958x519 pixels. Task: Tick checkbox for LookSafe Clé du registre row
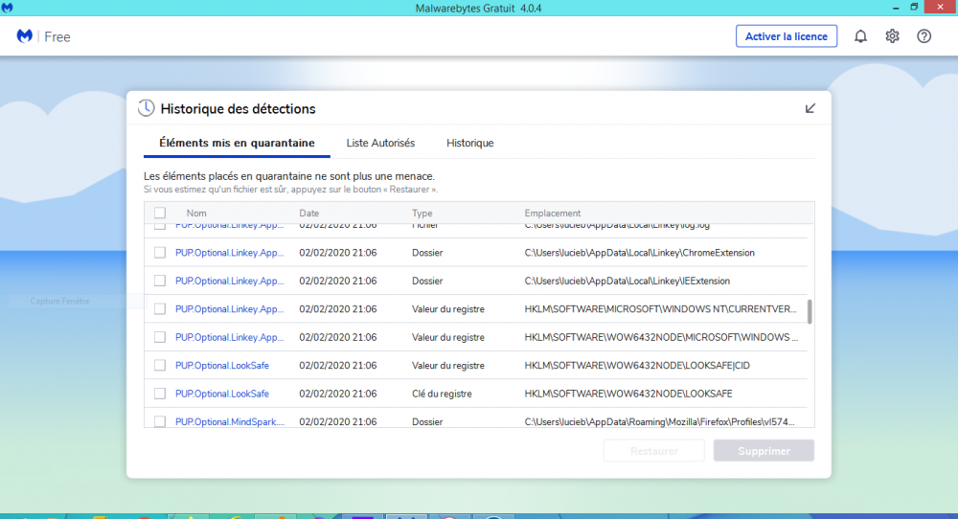click(160, 394)
